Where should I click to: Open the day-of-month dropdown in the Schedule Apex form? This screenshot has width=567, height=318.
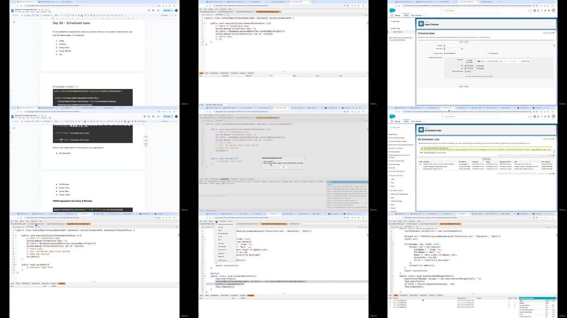tap(487, 61)
